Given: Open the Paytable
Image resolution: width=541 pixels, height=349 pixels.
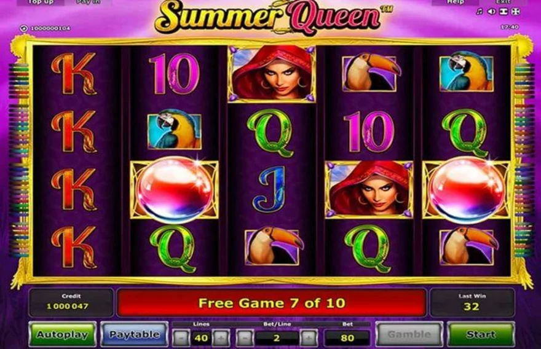Looking at the screenshot, I should pyautogui.click(x=134, y=334).
